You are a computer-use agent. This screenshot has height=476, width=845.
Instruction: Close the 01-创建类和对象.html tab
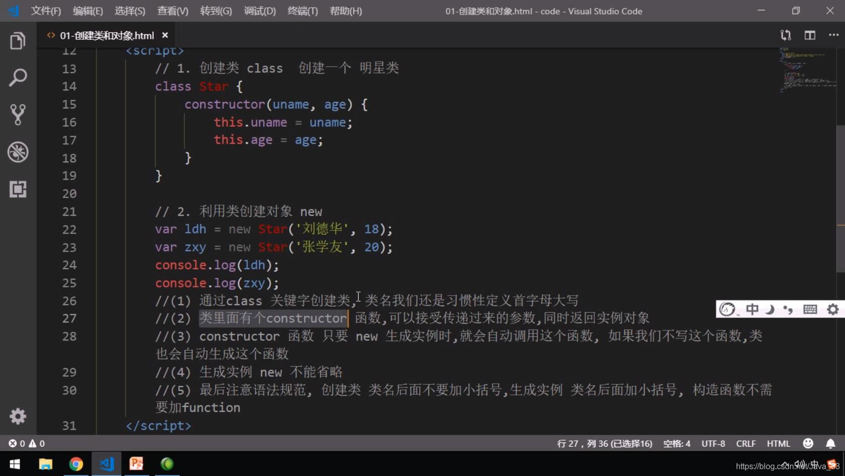165,35
